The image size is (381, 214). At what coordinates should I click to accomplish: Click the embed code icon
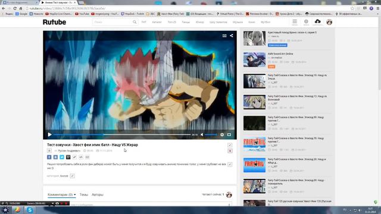coord(81,157)
